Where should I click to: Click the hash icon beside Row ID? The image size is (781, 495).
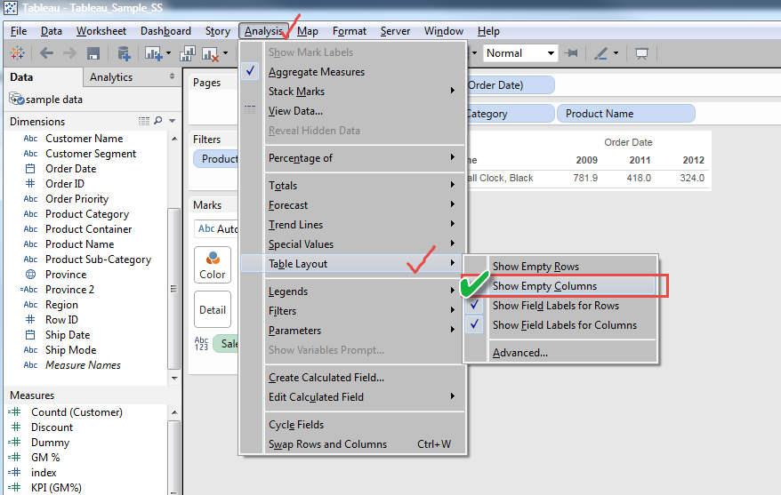tap(30, 319)
